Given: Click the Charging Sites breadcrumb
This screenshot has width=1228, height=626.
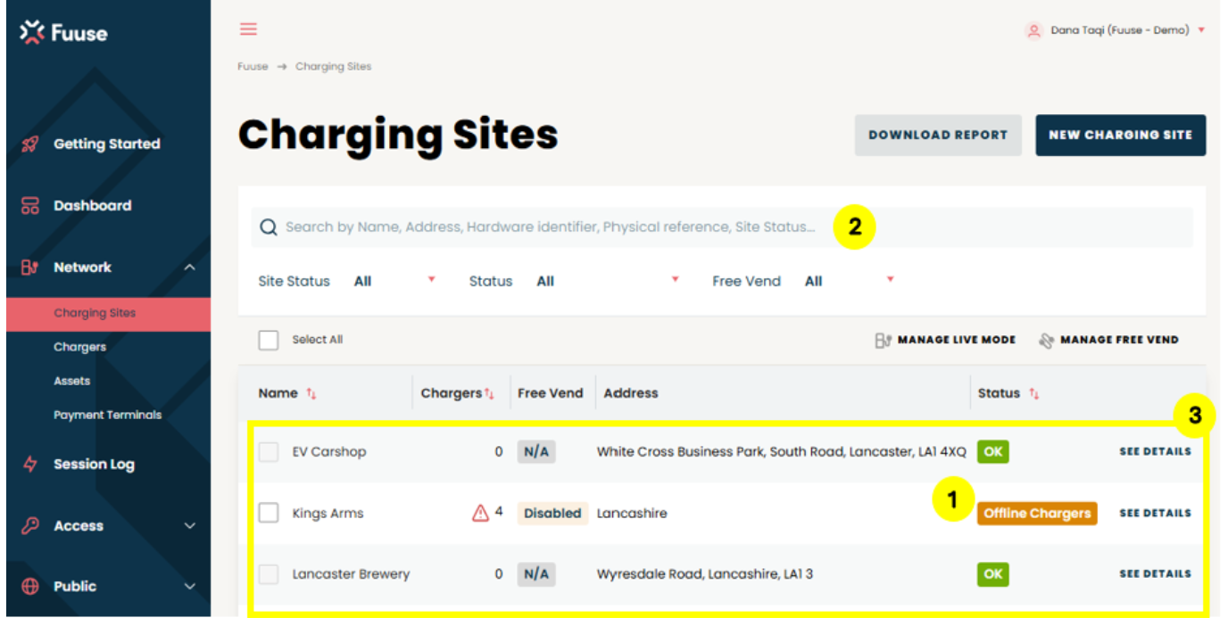Looking at the screenshot, I should click(334, 67).
